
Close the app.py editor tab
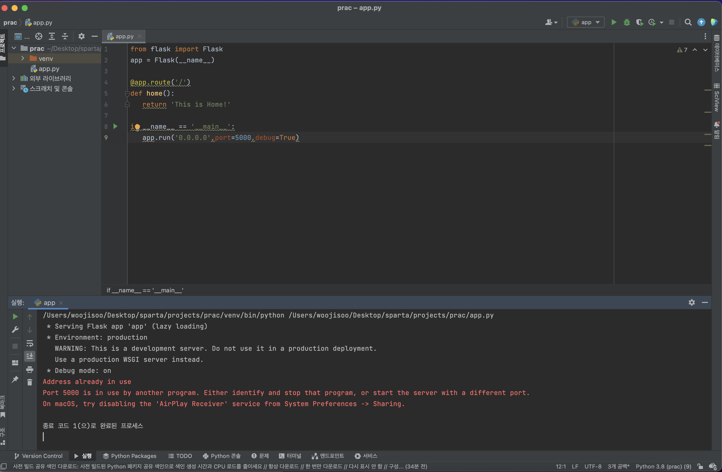tap(139, 36)
